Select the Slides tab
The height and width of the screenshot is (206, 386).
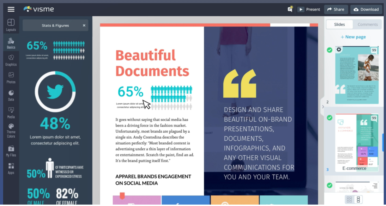point(339,24)
